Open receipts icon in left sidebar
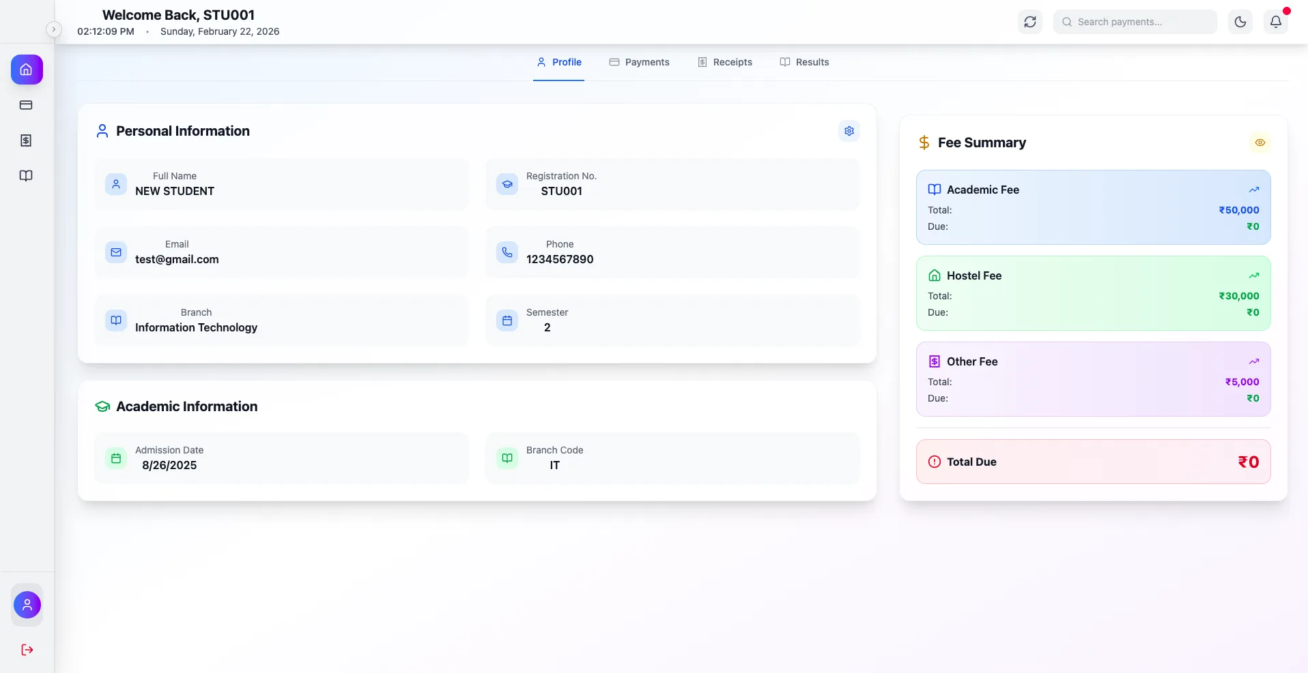1308x673 pixels. (27, 140)
